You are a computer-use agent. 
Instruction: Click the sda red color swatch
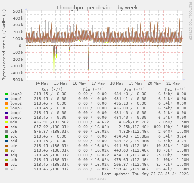coord(7,127)
